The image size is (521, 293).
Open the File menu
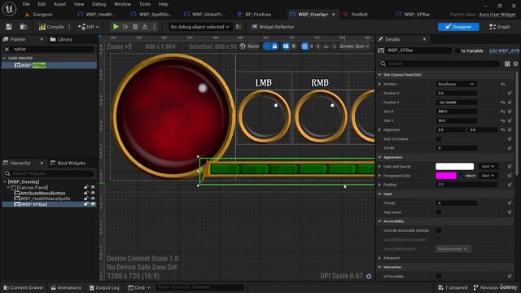(26, 4)
